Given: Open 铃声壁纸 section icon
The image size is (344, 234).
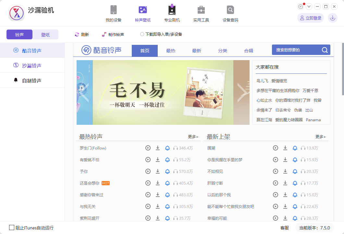Looking at the screenshot, I should (142, 14).
